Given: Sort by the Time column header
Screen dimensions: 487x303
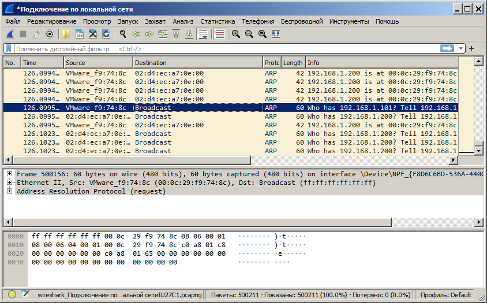Looking at the screenshot, I should click(42, 63).
